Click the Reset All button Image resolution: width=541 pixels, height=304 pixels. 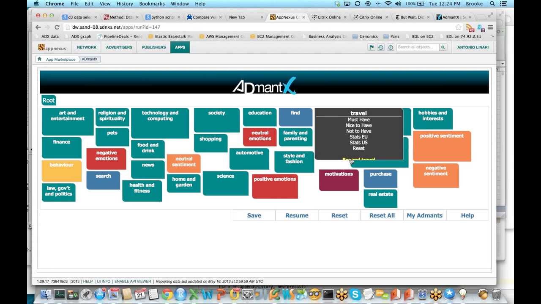pyautogui.click(x=382, y=215)
